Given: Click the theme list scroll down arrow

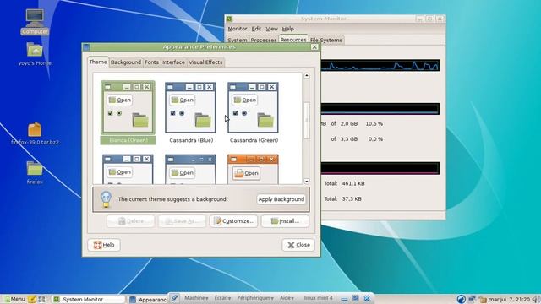Looking at the screenshot, I should pos(306,182).
